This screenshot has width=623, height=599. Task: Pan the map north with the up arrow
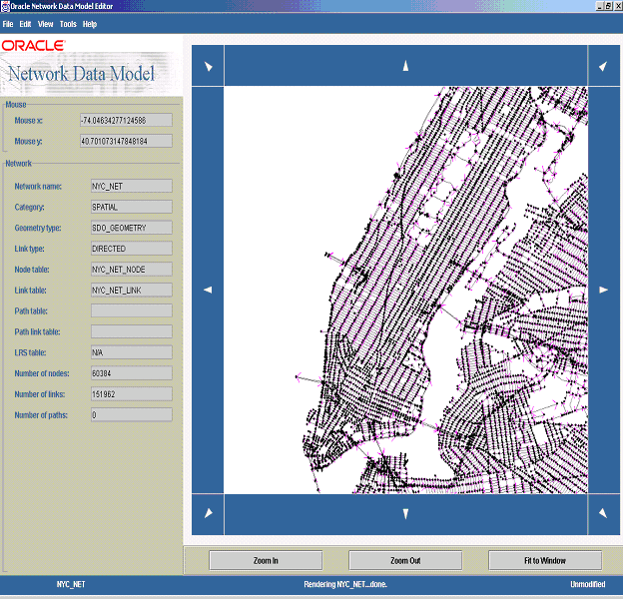click(405, 66)
